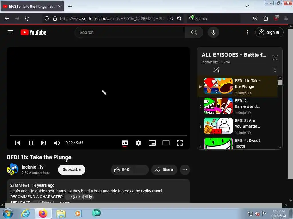Open Save to Pocket icon

click(x=255, y=18)
